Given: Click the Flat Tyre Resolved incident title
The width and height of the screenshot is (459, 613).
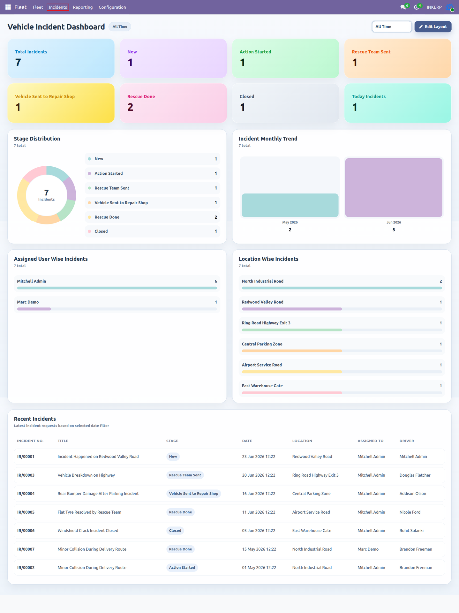Looking at the screenshot, I should click(89, 512).
